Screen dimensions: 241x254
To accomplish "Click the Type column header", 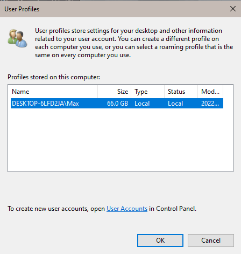I will [x=148, y=92].
